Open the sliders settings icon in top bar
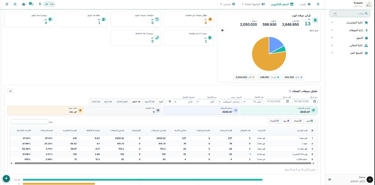375x185 pixels. (15, 4)
